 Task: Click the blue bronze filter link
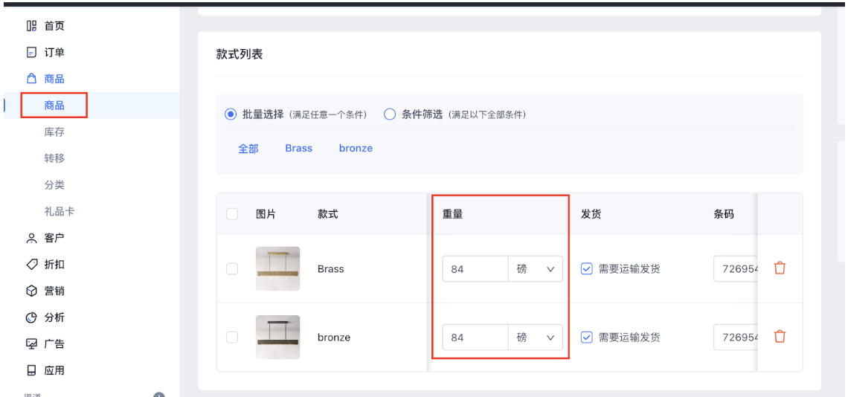pyautogui.click(x=356, y=149)
